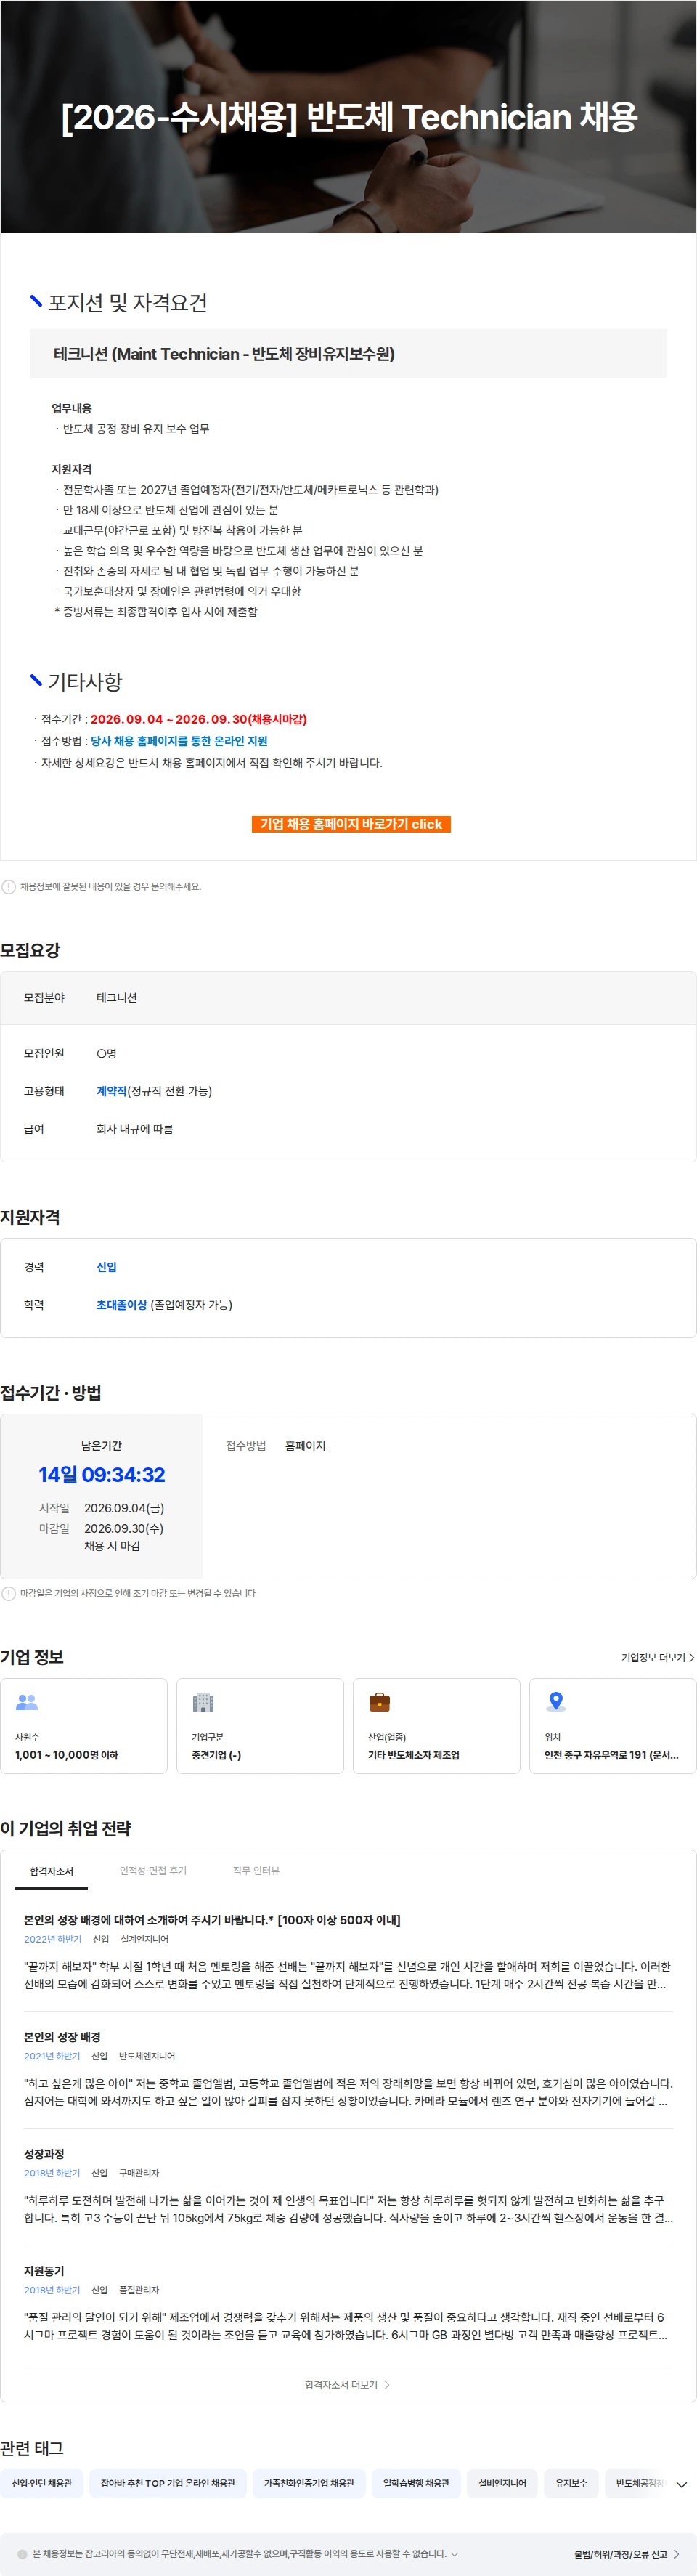Click the 사원수 1,001 ~ 10,000명 이하 card

coord(84,1726)
